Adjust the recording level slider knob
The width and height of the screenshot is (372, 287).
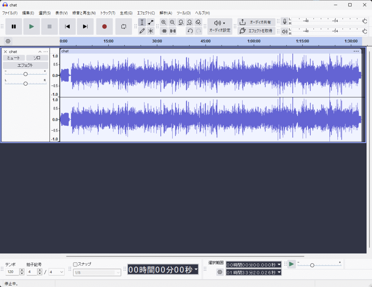365,21
